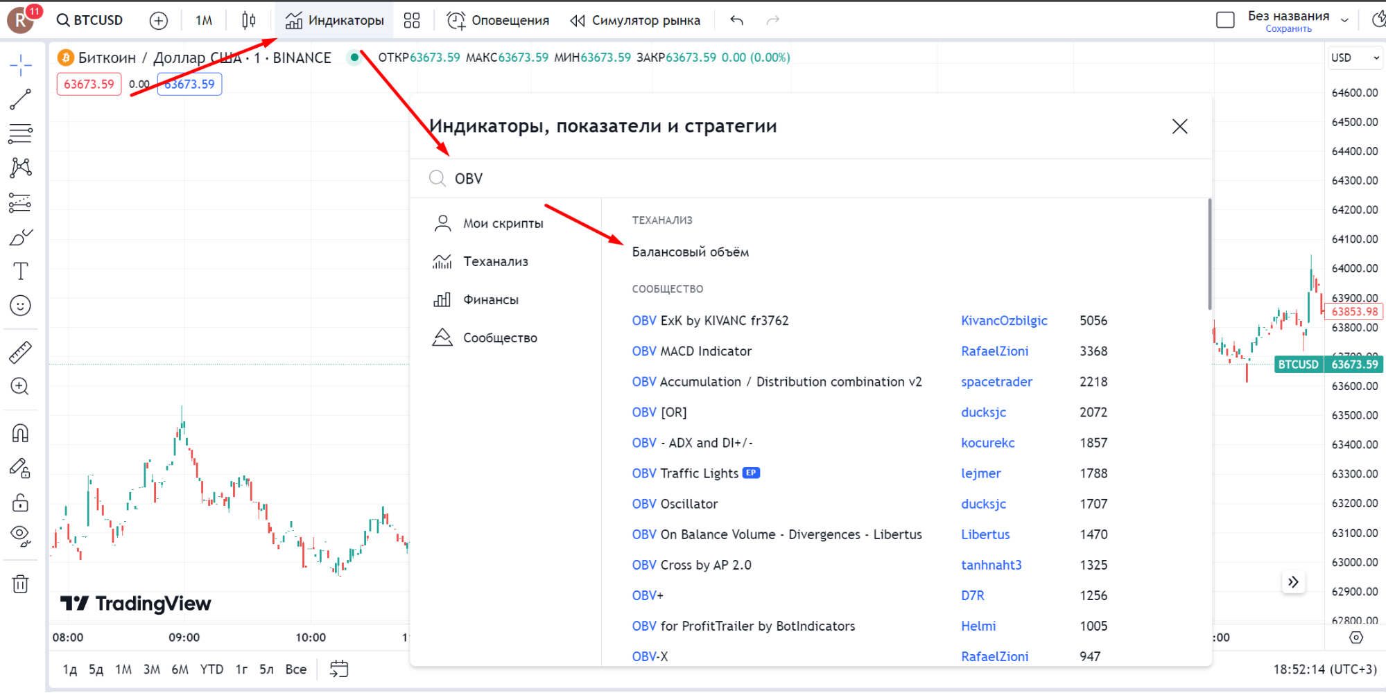Switch to the Сообщество scripts category
The height and width of the screenshot is (693, 1386).
tap(499, 337)
